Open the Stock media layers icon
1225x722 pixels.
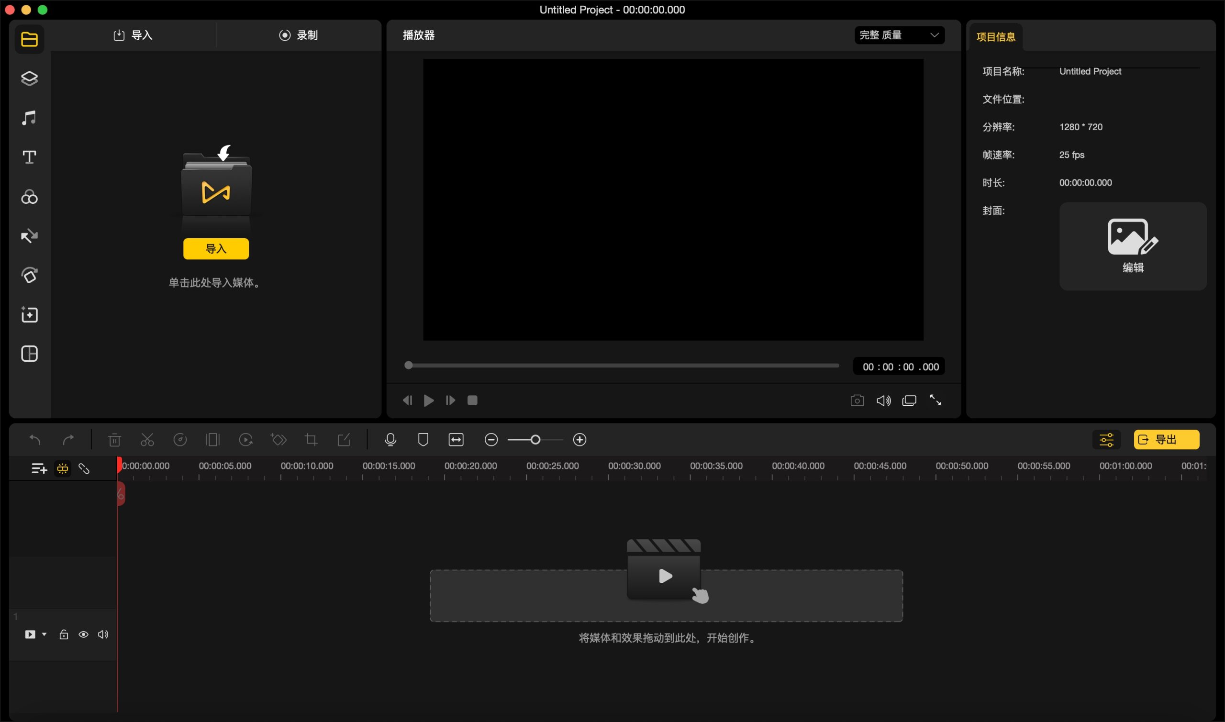click(29, 78)
